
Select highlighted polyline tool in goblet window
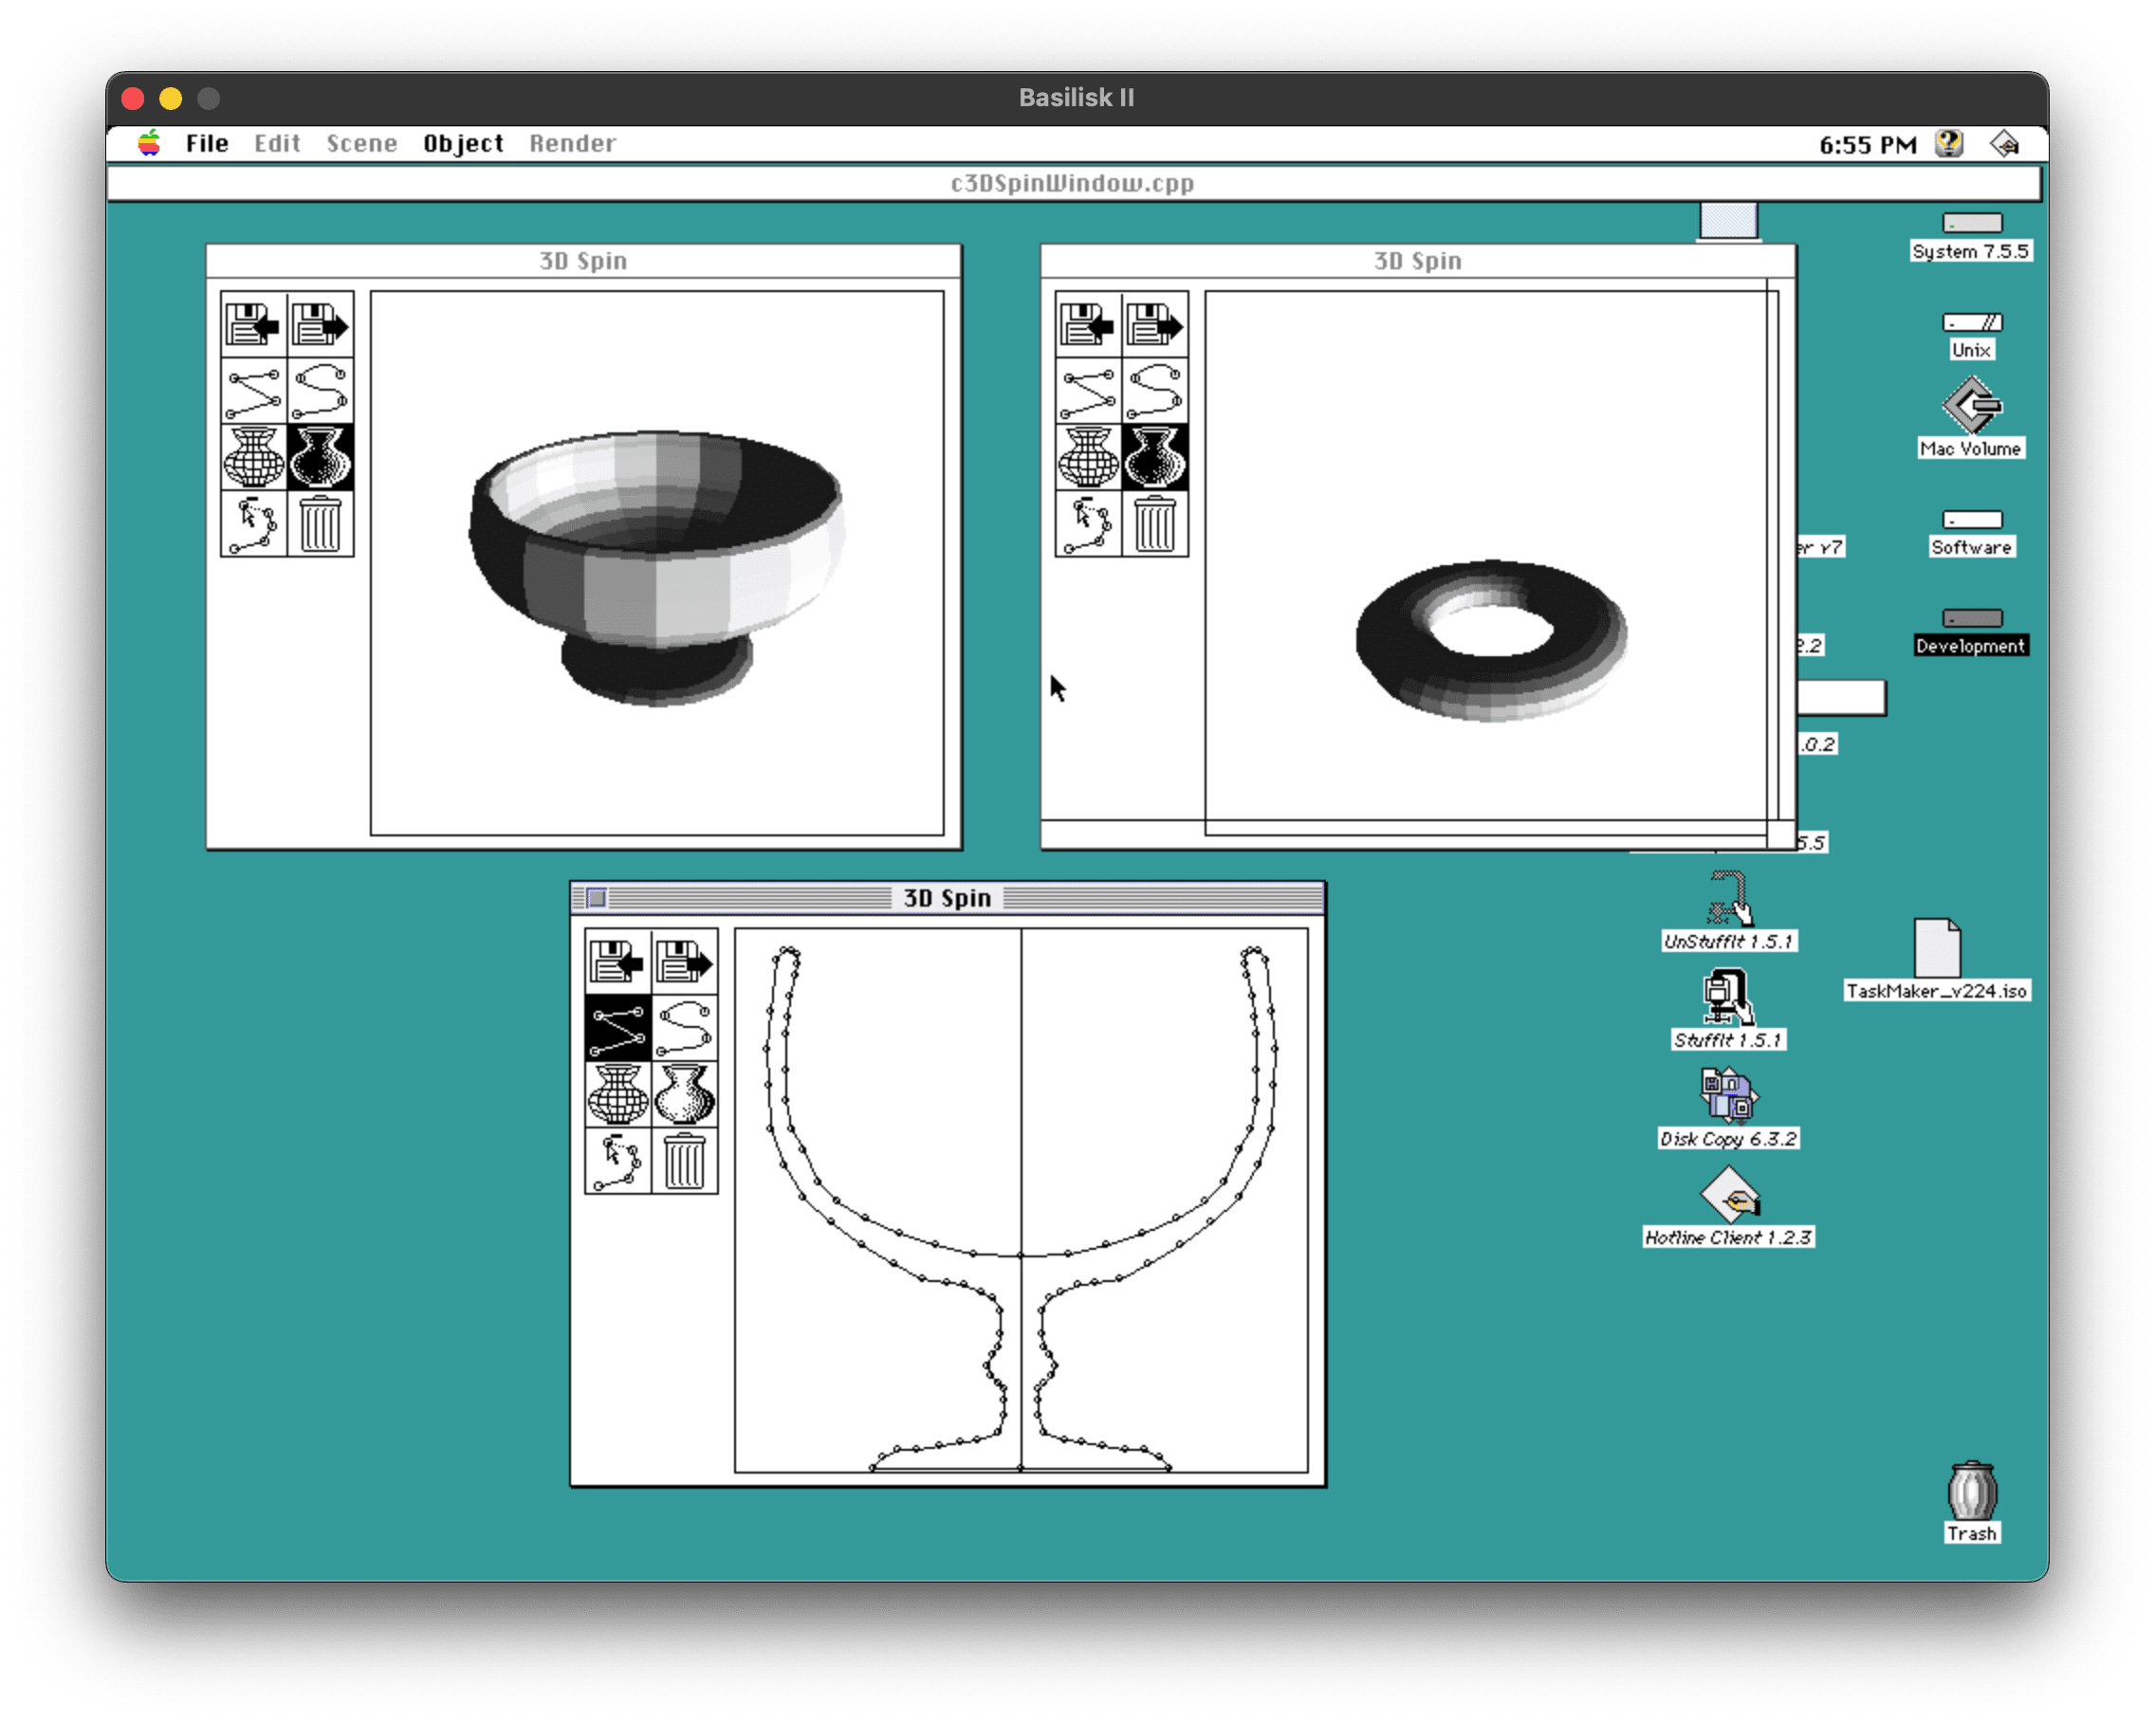pyautogui.click(x=617, y=1029)
